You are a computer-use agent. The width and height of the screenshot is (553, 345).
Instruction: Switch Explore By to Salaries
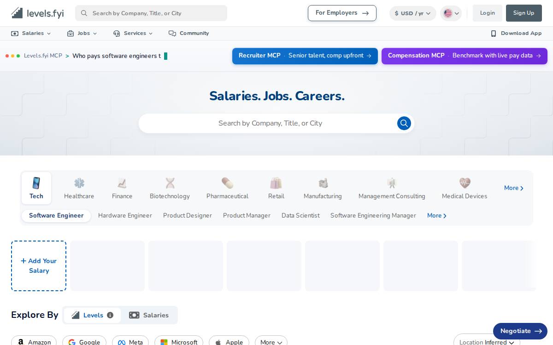(149, 315)
